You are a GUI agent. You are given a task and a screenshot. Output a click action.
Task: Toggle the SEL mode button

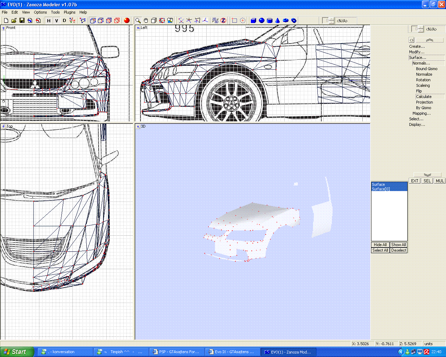click(x=427, y=181)
